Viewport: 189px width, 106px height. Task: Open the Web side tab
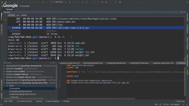[x=1, y=95]
